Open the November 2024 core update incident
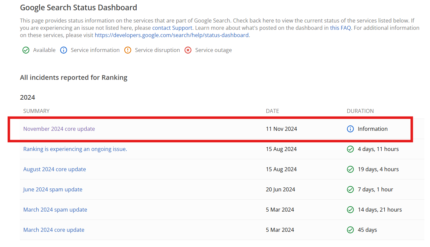 pyautogui.click(x=59, y=129)
